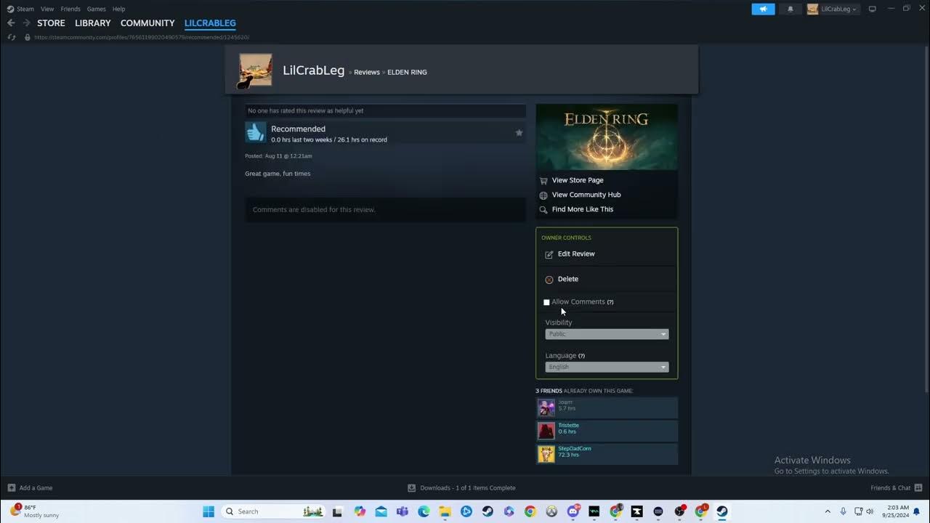Open the LILCRABLEG profile tab
The width and height of the screenshot is (930, 523).
pyautogui.click(x=210, y=23)
